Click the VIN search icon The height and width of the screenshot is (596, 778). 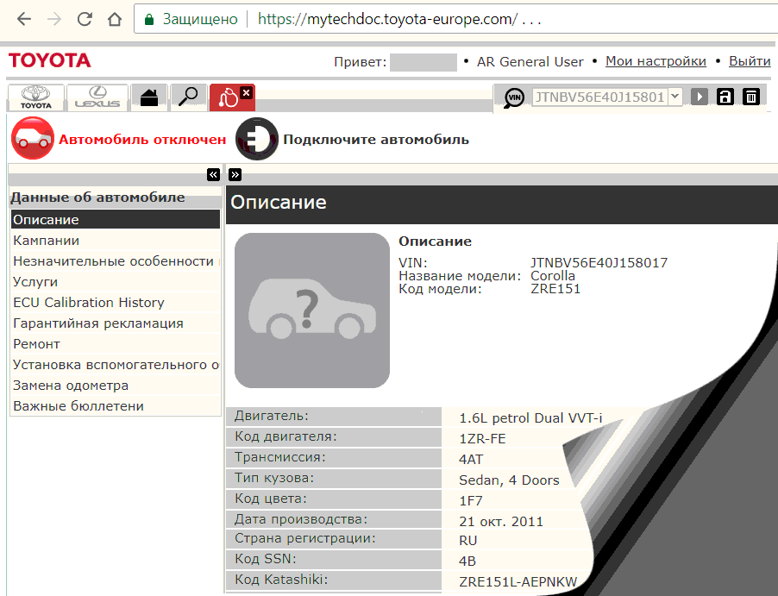[514, 97]
